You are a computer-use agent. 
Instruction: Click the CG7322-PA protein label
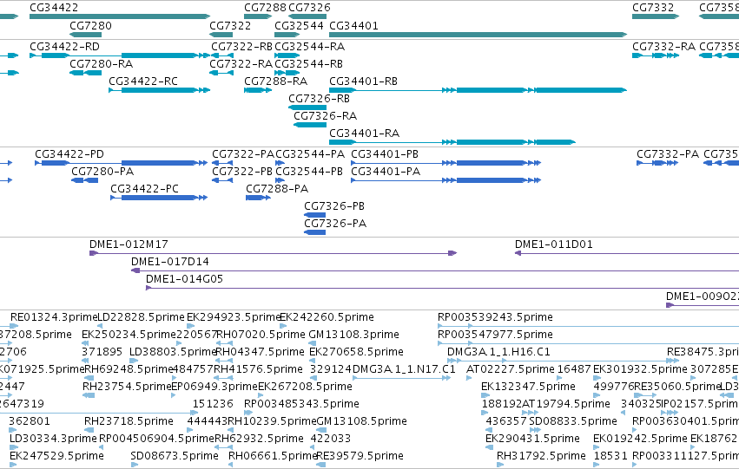click(x=243, y=154)
